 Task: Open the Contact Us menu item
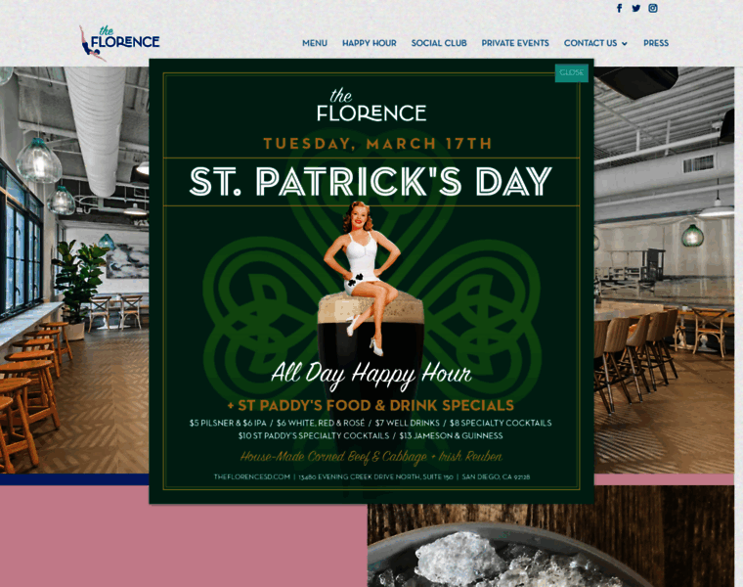(590, 43)
